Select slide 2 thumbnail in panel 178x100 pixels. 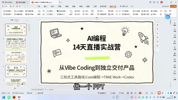(x=16, y=43)
